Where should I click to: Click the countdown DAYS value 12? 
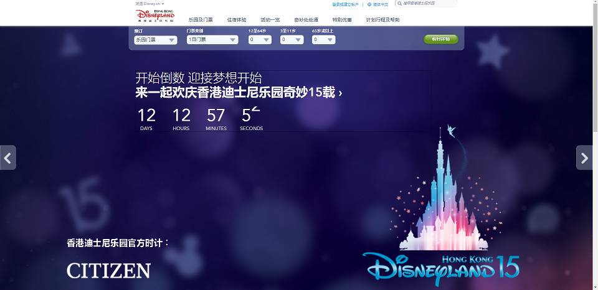(146, 115)
